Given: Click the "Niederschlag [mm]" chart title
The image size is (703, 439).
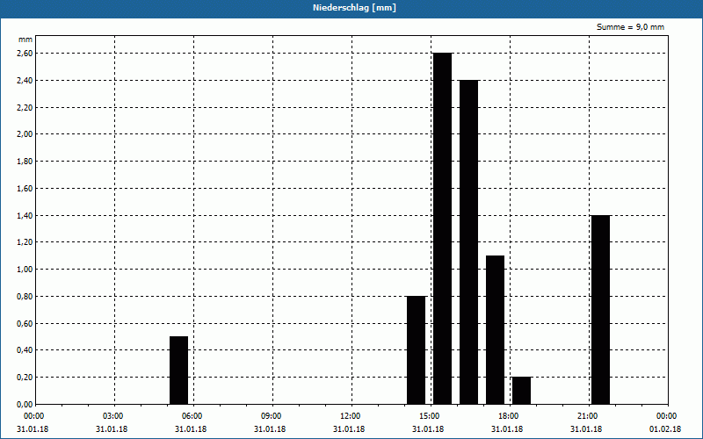Looking at the screenshot, I should pos(354,8).
